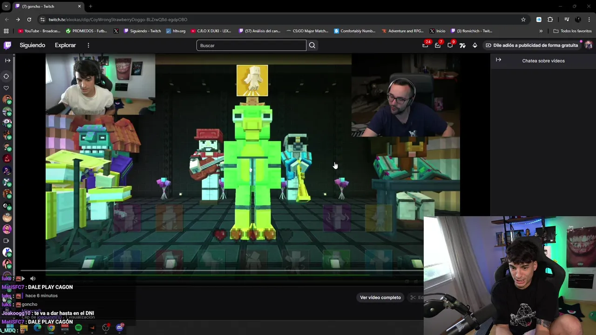Open the (57) Análisis del can... bookmark

pos(259,31)
